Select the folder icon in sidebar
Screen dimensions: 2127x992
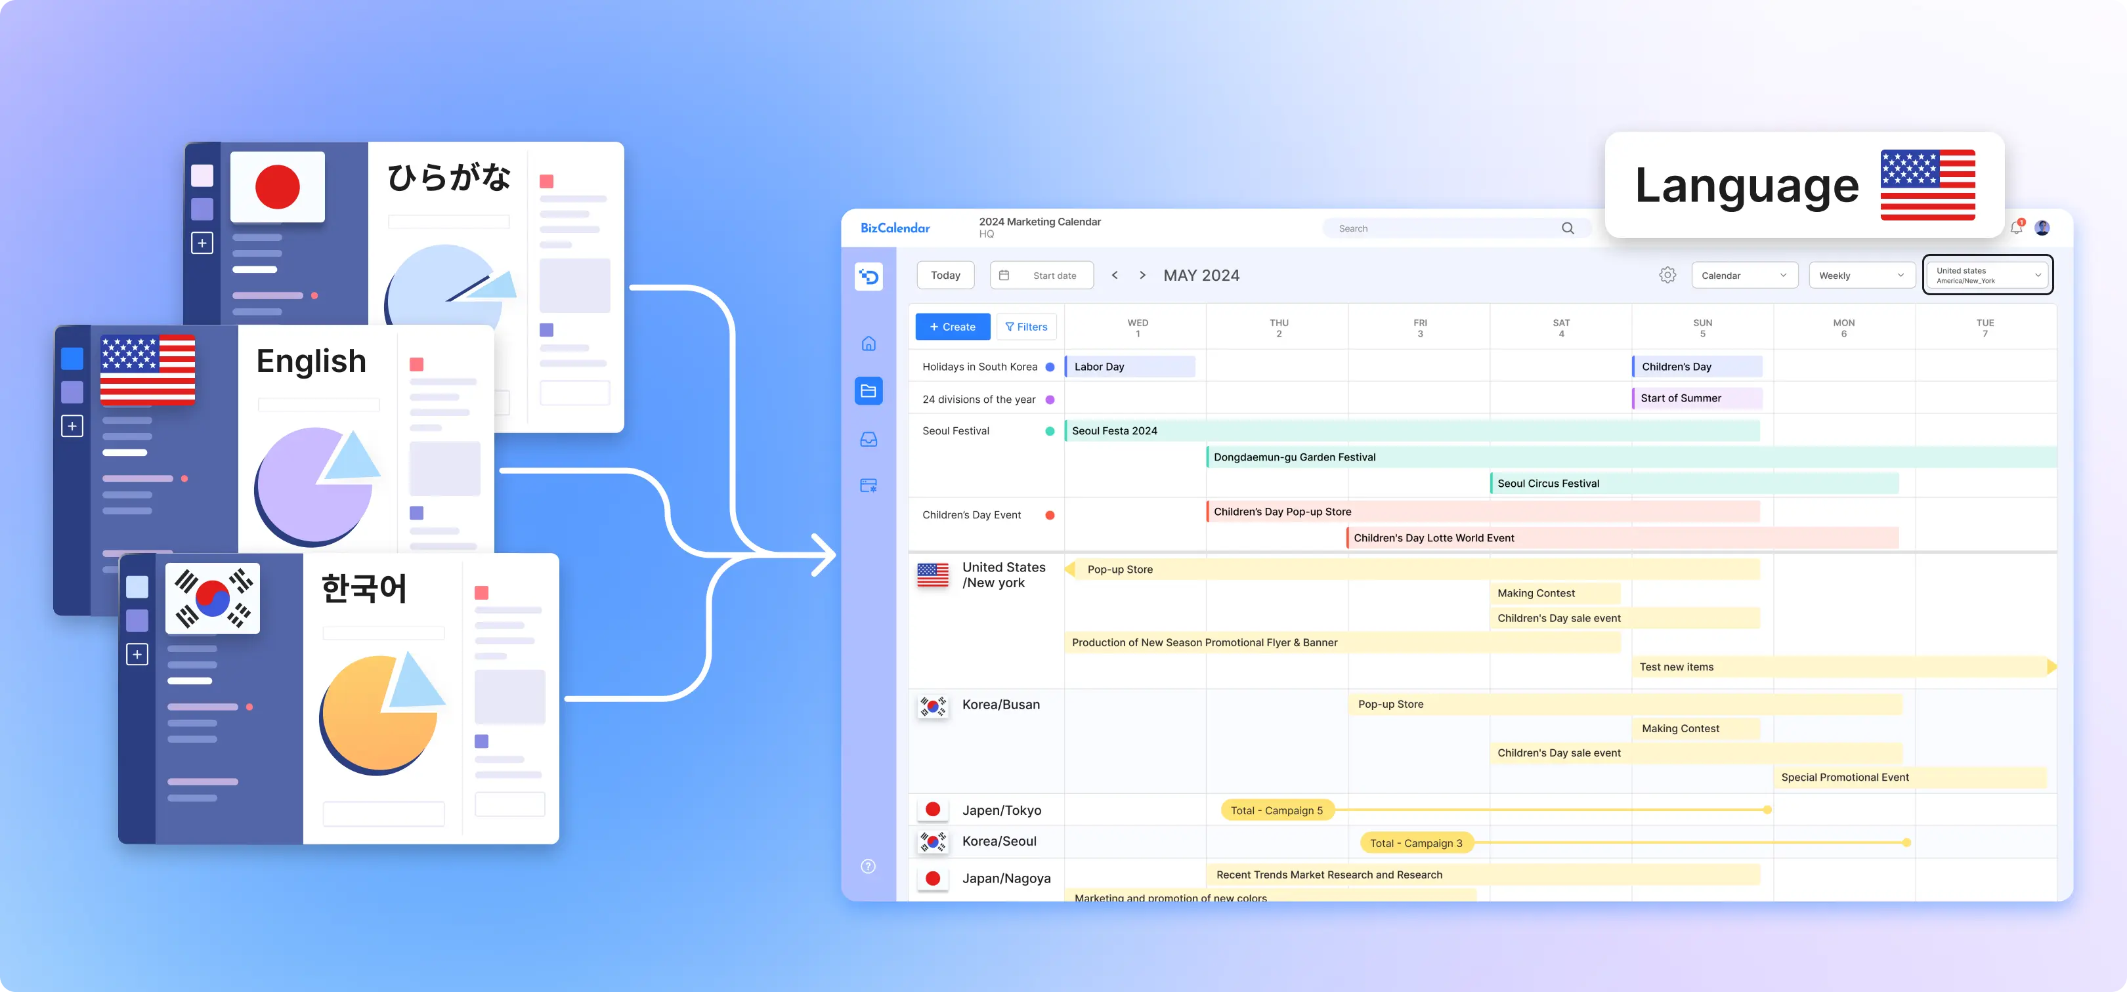coord(869,390)
